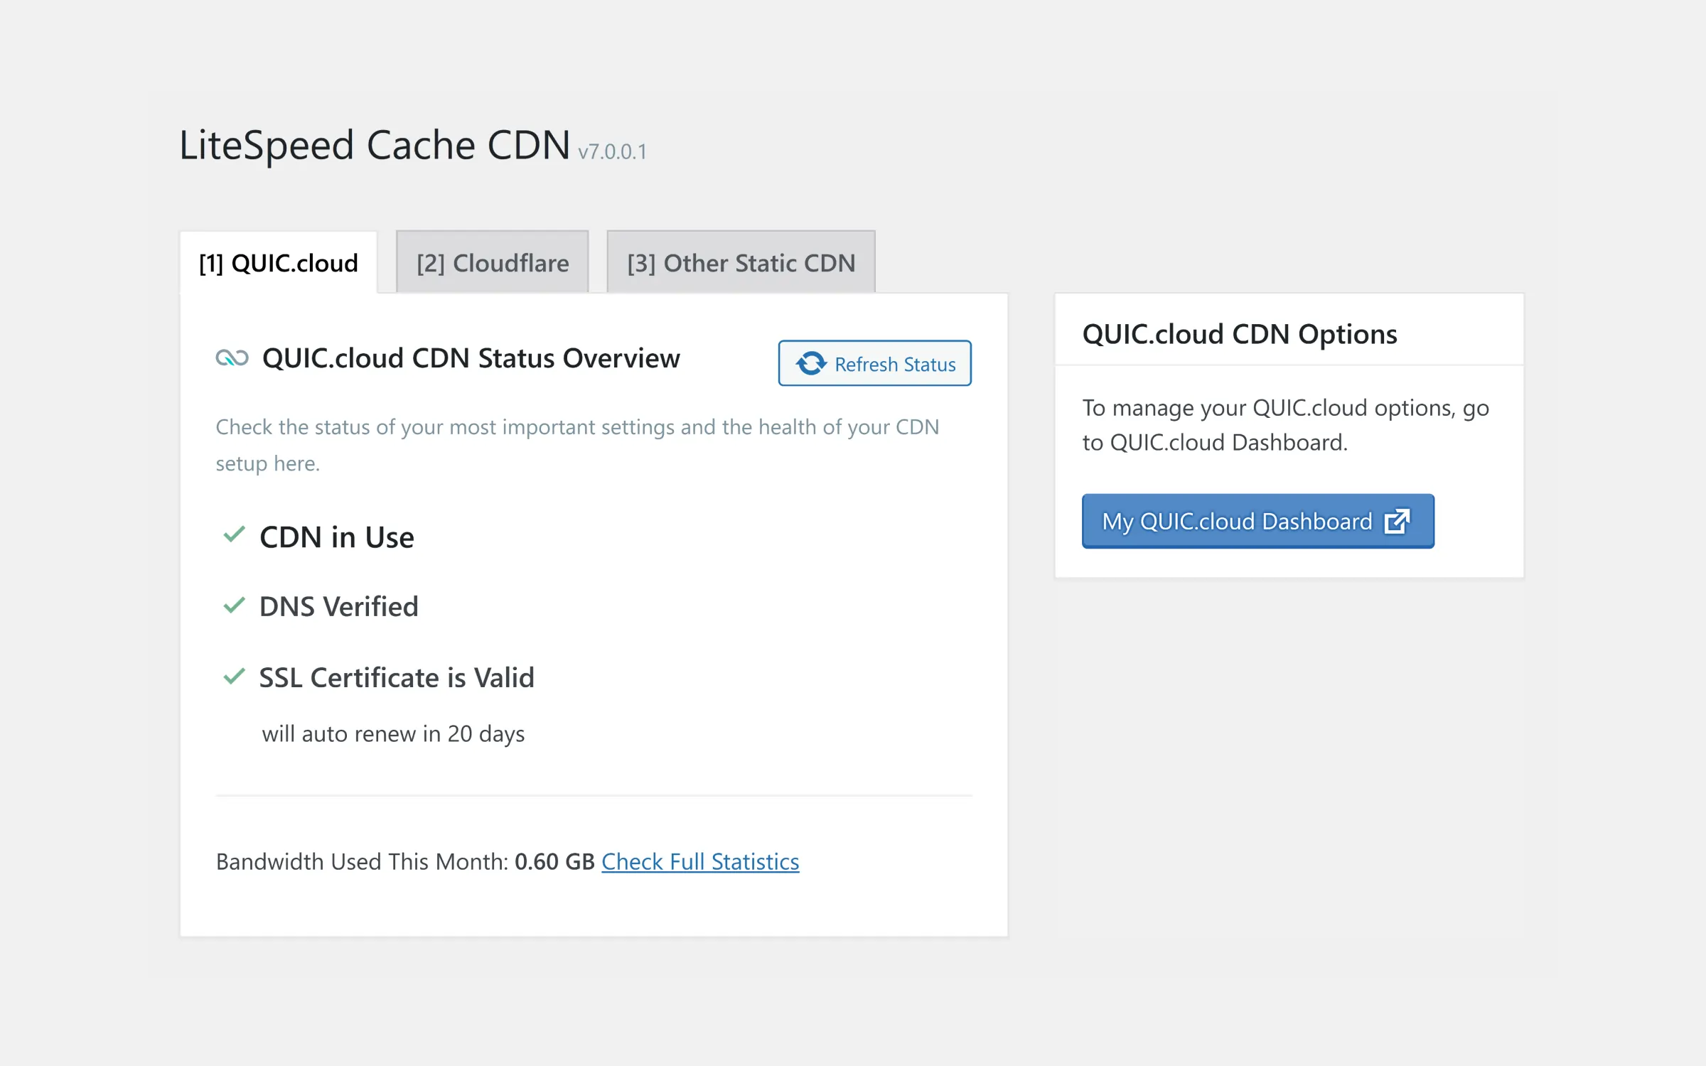Click the 'Check the status of your' description
This screenshot has width=1706, height=1066.
pyautogui.click(x=578, y=445)
